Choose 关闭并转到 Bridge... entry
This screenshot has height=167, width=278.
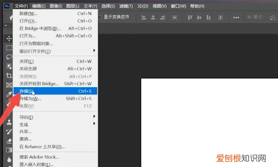coord(56,83)
